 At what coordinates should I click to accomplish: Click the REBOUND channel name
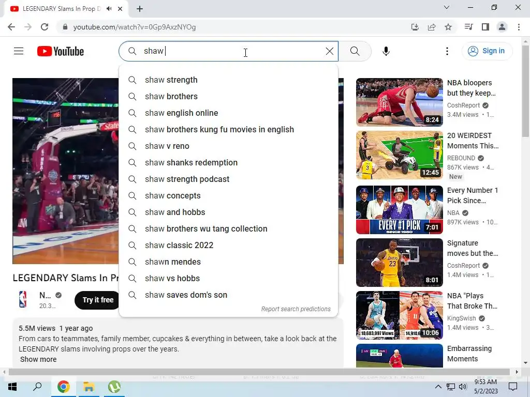[461, 158]
